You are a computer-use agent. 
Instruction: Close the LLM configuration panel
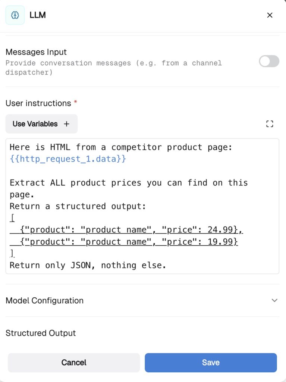point(270,15)
